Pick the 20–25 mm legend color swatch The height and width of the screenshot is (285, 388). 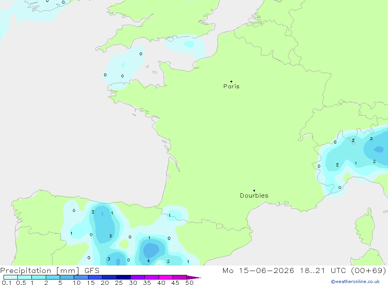109,277
